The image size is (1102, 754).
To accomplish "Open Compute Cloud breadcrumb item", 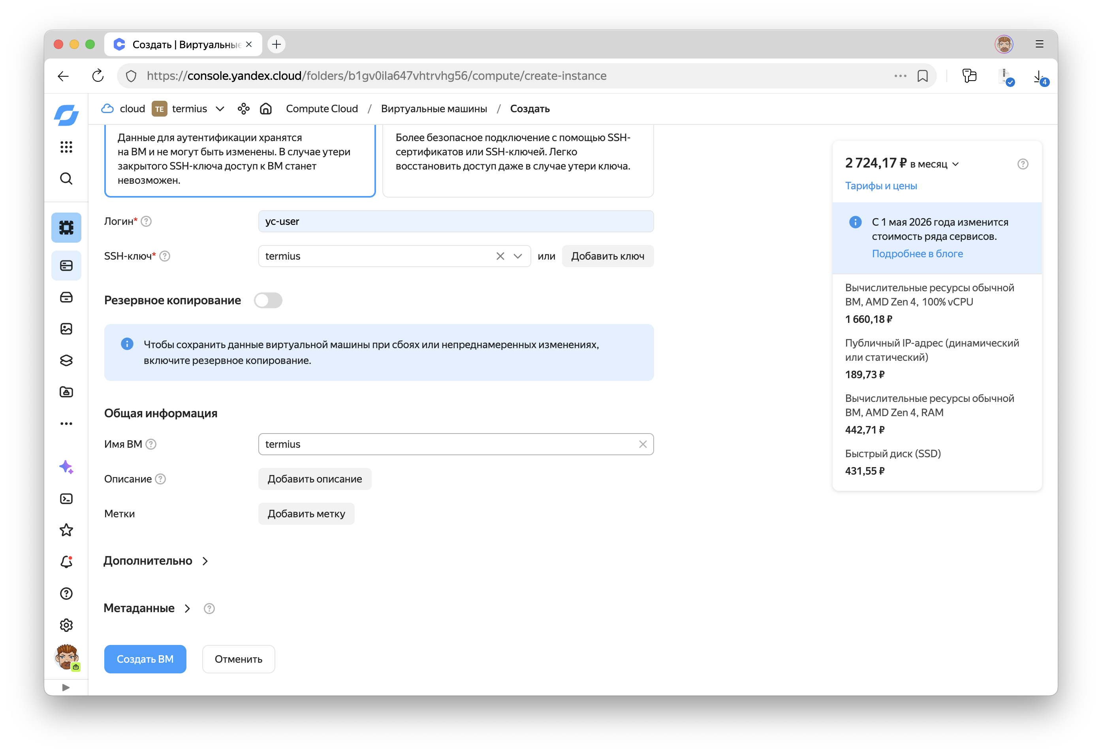I will point(322,109).
